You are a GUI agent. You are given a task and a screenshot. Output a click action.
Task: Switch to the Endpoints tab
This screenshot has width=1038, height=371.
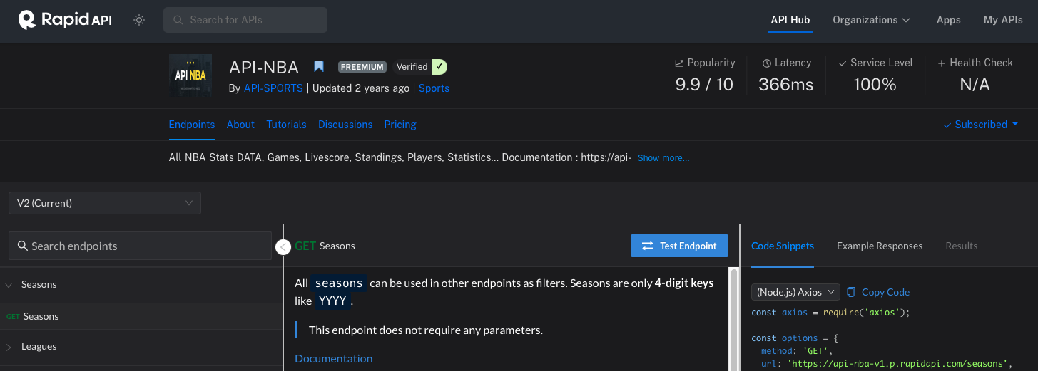(192, 124)
